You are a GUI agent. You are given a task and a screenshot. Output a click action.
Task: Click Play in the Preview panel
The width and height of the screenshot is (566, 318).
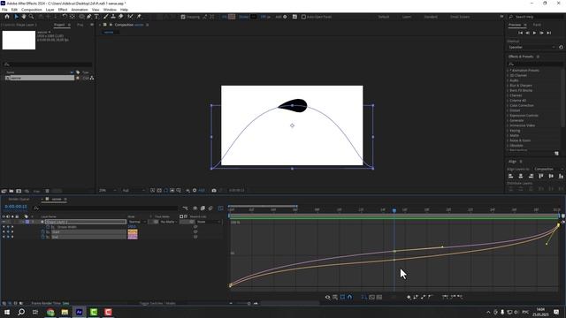(x=534, y=33)
